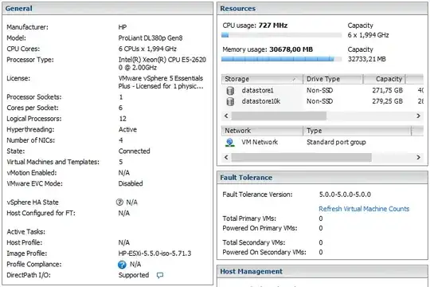The width and height of the screenshot is (430, 287).
Task: Click the Profile Compliance blue help icon
Action: (x=122, y=265)
